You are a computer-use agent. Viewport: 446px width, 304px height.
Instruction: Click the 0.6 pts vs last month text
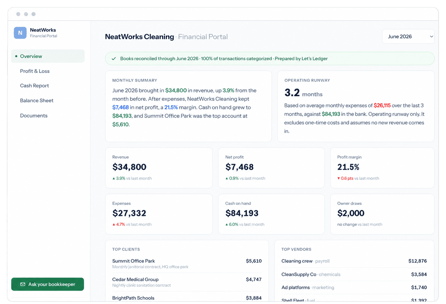pos(360,178)
